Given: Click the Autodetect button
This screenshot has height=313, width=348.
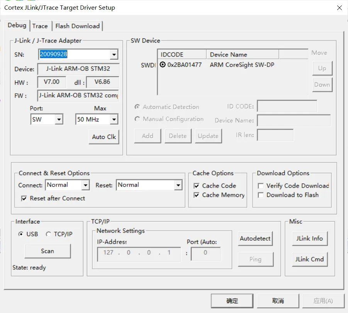Looking at the screenshot, I should coord(255,238).
